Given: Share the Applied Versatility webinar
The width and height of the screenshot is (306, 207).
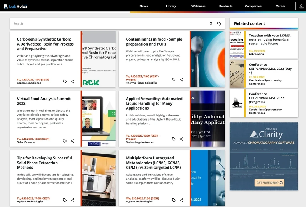Looking at the screenshot, I should point(181,139).
